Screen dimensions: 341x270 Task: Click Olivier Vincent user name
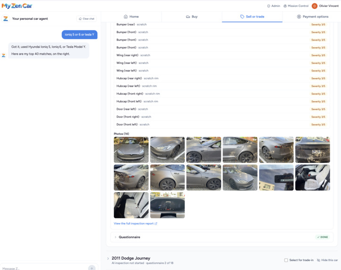coord(329,6)
